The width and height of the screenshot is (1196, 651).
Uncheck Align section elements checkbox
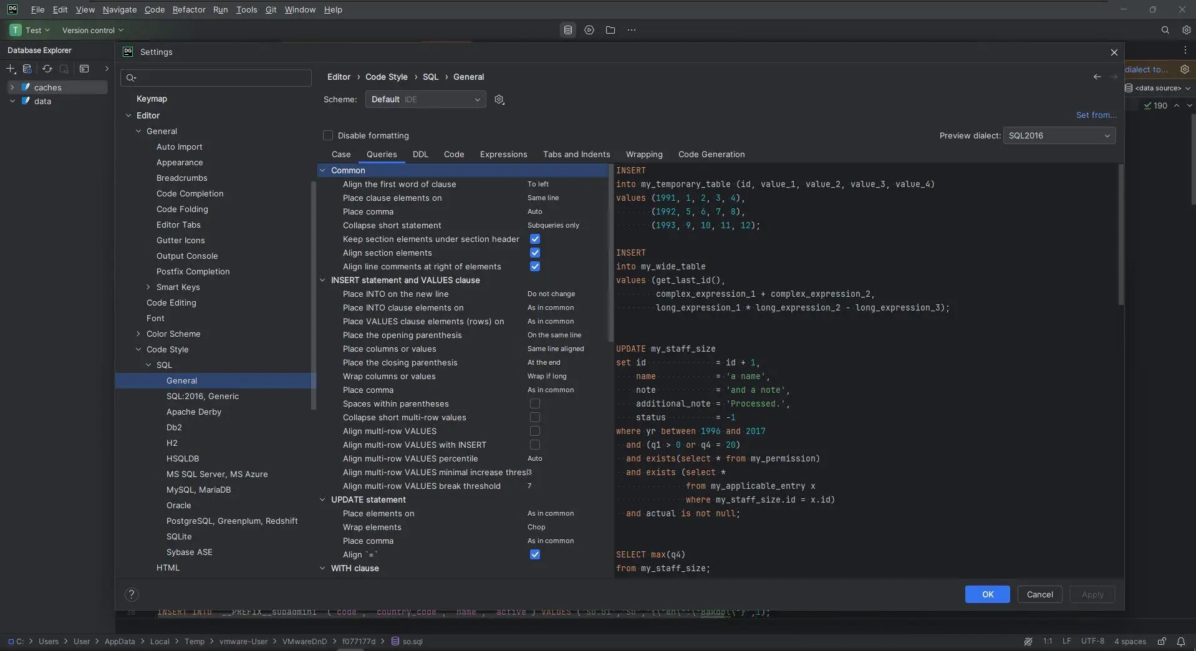pos(535,253)
